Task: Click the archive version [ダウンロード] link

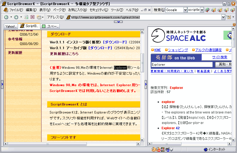Action: [x=100, y=48]
